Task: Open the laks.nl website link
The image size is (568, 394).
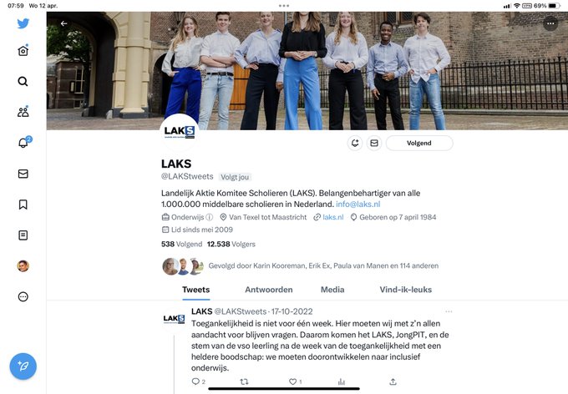Action: coord(333,217)
